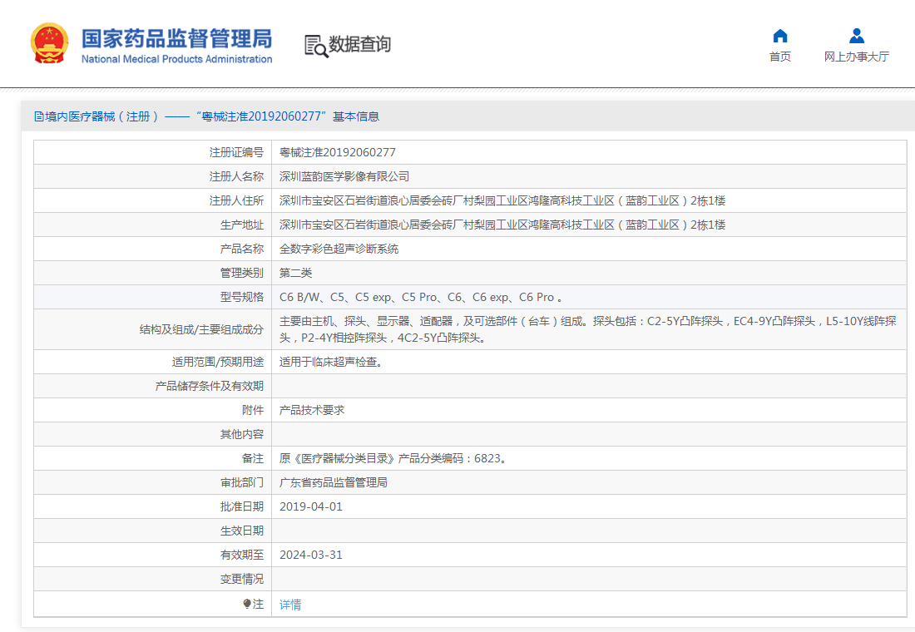915x632 pixels.
Task: Click the 产品储存条件及有效期 label
Action: [x=210, y=386]
